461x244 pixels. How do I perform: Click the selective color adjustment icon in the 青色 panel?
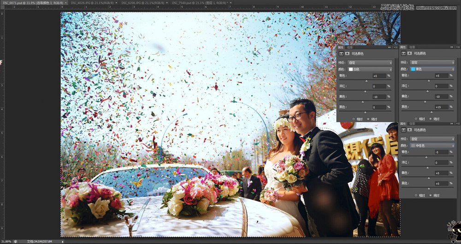(x=404, y=53)
